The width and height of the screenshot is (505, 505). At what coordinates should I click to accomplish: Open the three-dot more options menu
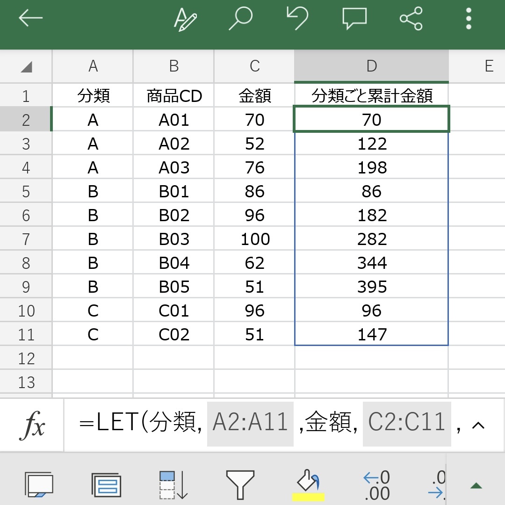tap(469, 19)
